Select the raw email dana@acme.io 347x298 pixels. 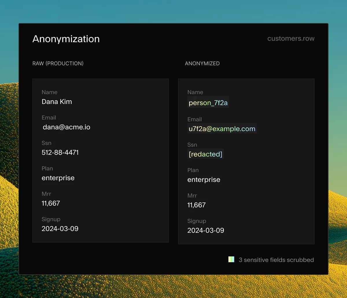[67, 127]
